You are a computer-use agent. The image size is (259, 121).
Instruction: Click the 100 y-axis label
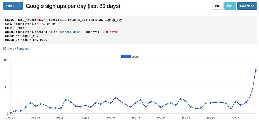coord(6,60)
